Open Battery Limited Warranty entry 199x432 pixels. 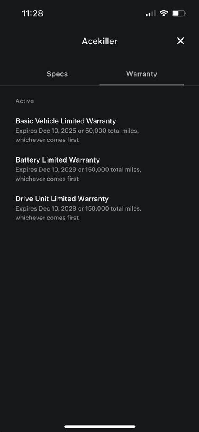79,169
